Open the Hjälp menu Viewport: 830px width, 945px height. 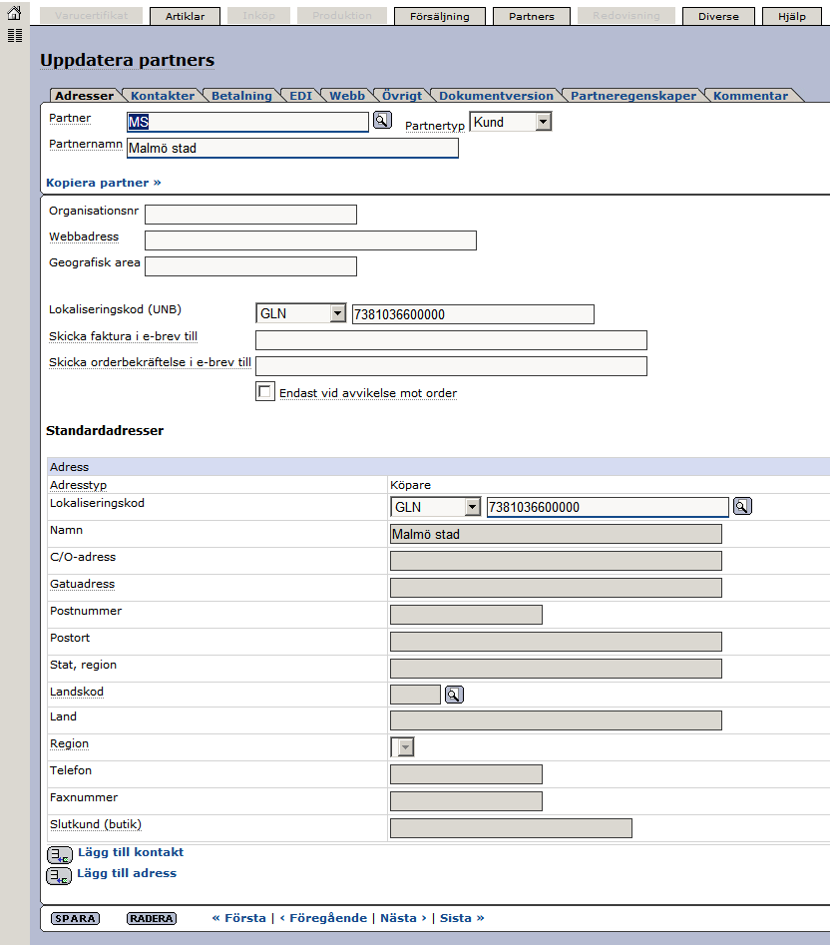click(792, 16)
